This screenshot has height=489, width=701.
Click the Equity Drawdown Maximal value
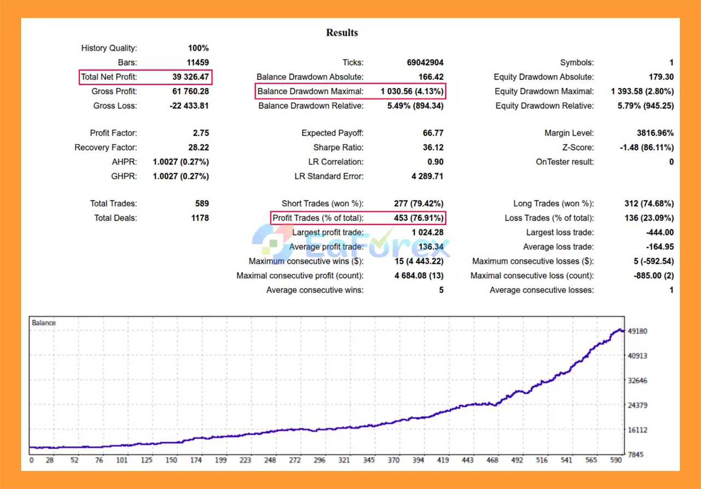point(642,91)
